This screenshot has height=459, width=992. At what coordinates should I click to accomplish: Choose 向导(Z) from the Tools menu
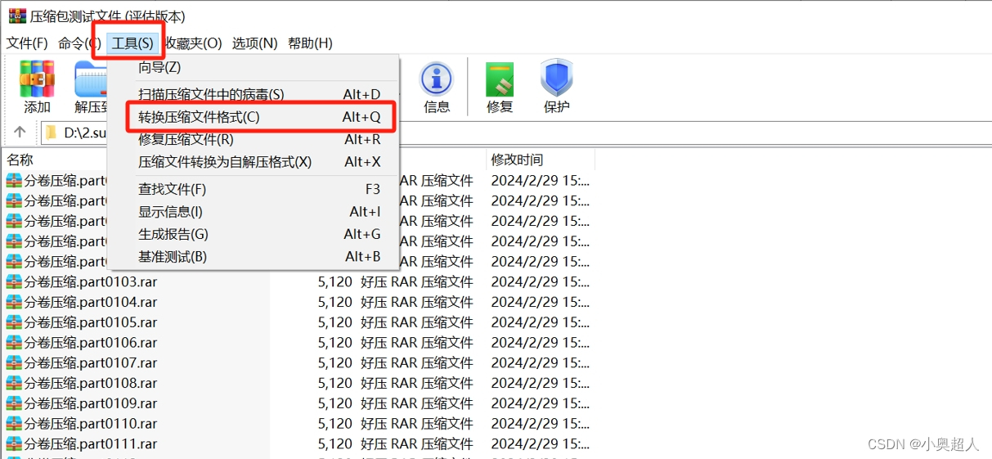[x=254, y=67]
